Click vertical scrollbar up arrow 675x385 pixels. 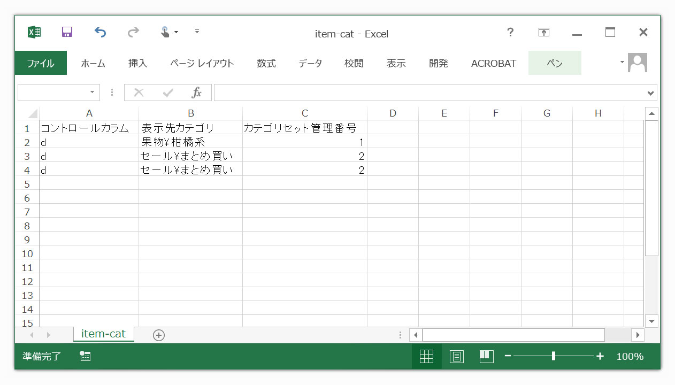tap(651, 113)
